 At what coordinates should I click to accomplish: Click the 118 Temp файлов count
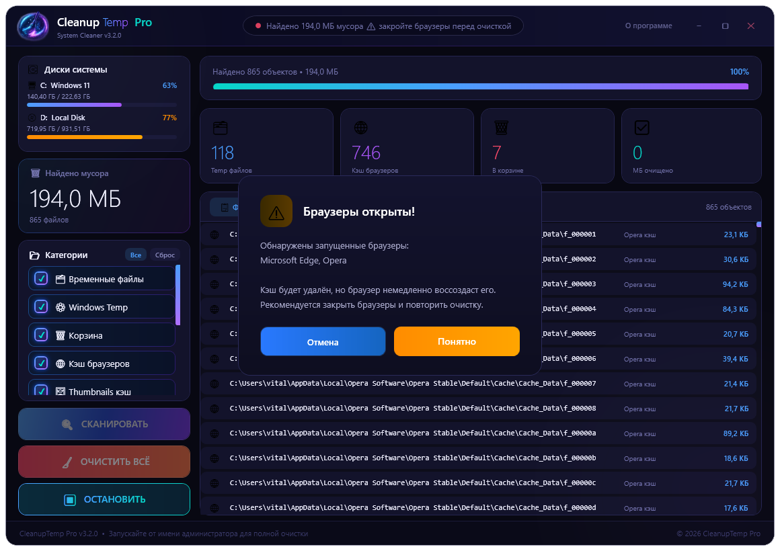click(x=223, y=153)
